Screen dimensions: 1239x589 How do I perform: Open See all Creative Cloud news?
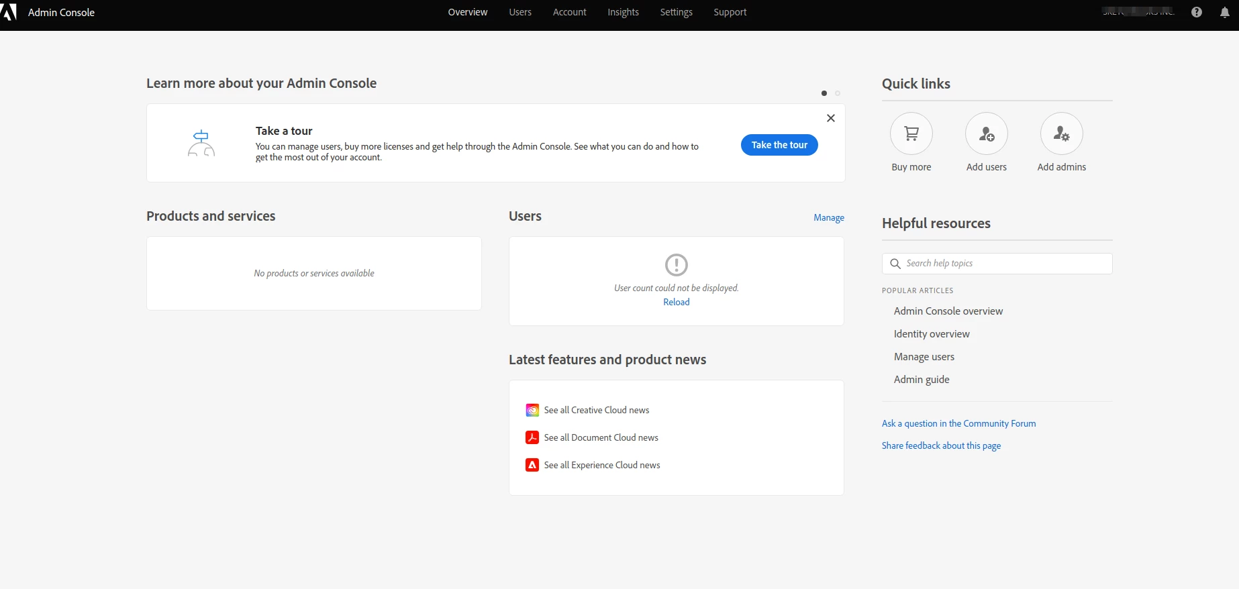tap(597, 410)
